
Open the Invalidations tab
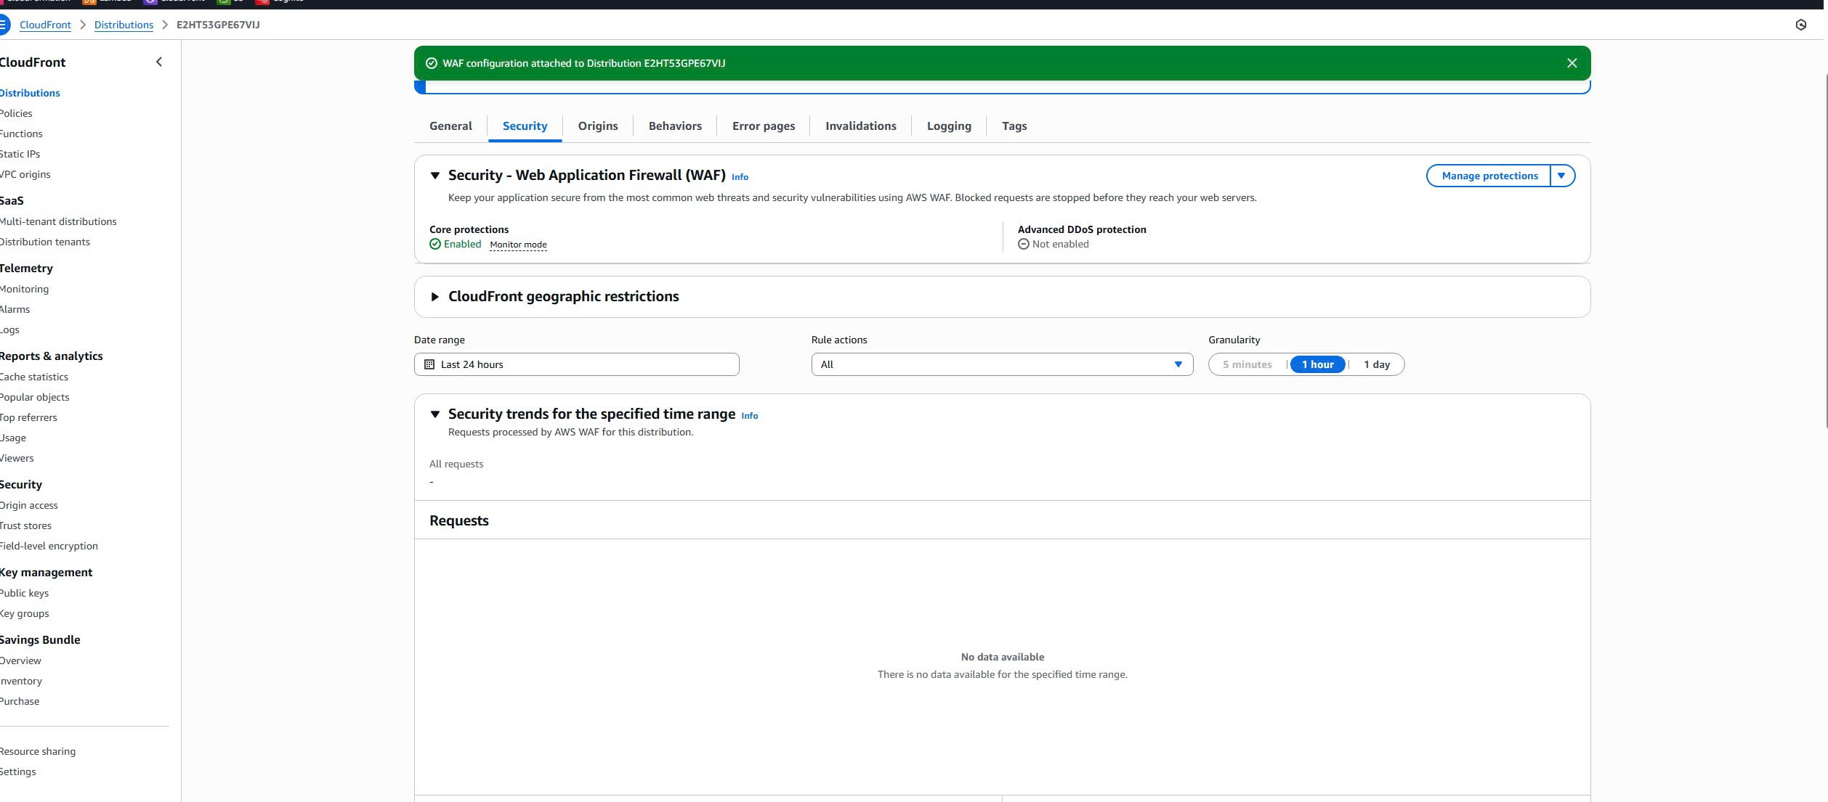tap(860, 126)
